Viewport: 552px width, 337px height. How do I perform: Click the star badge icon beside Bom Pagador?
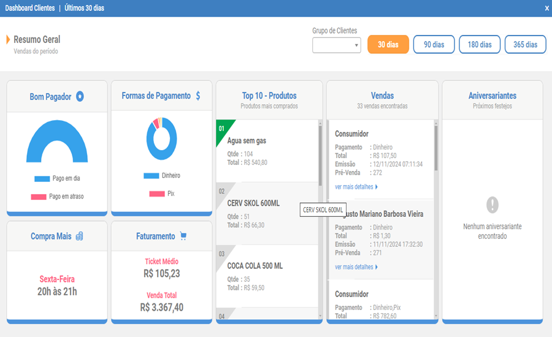click(x=80, y=97)
